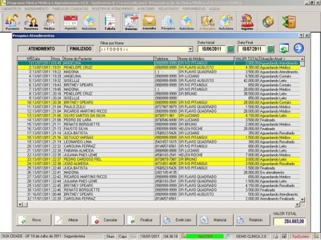321x240 pixels.
Task: Open the FERRAMENTAS menu
Action: 194,9
